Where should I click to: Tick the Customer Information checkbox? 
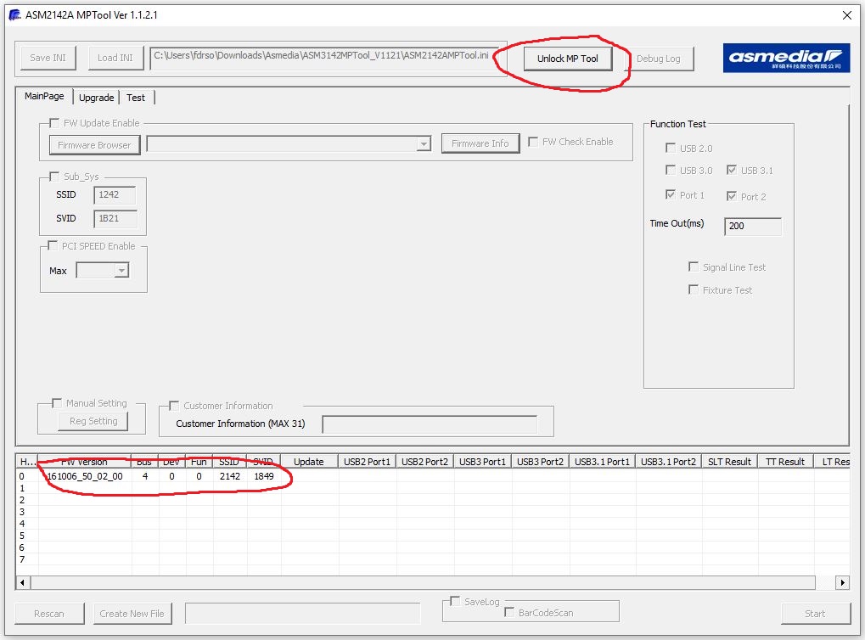coord(174,406)
